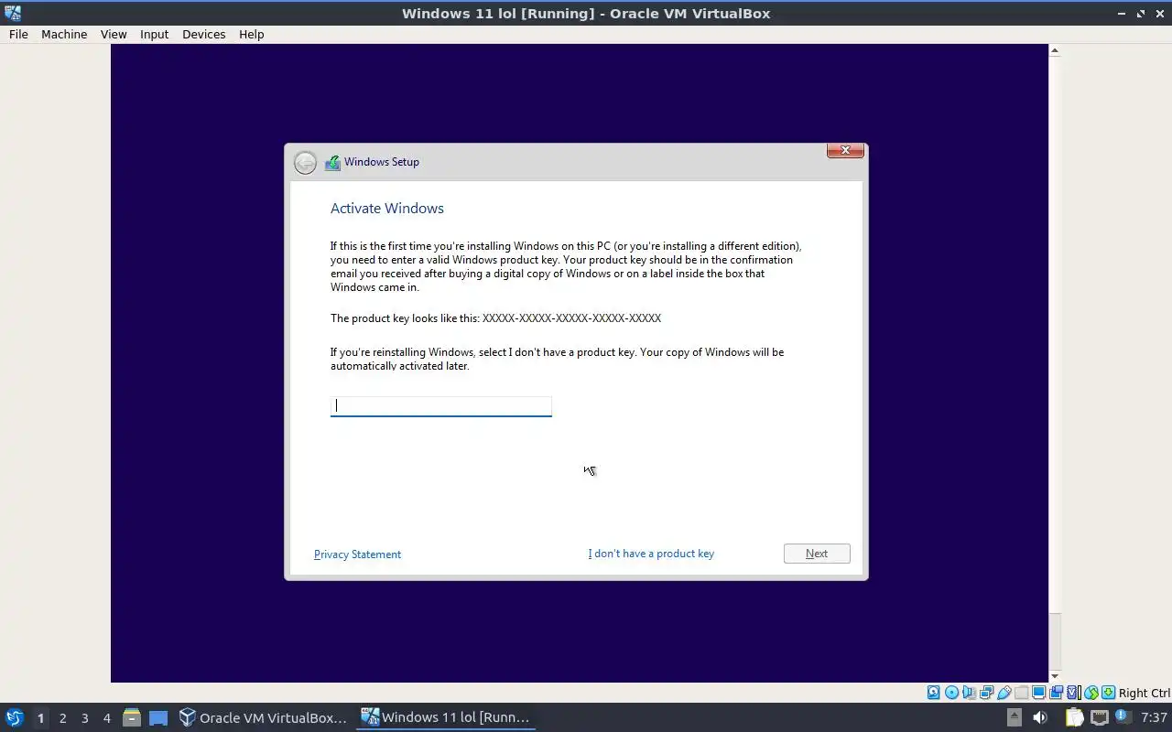Switch to workspace 4
Image resolution: width=1172 pixels, height=732 pixels.
pos(106,718)
